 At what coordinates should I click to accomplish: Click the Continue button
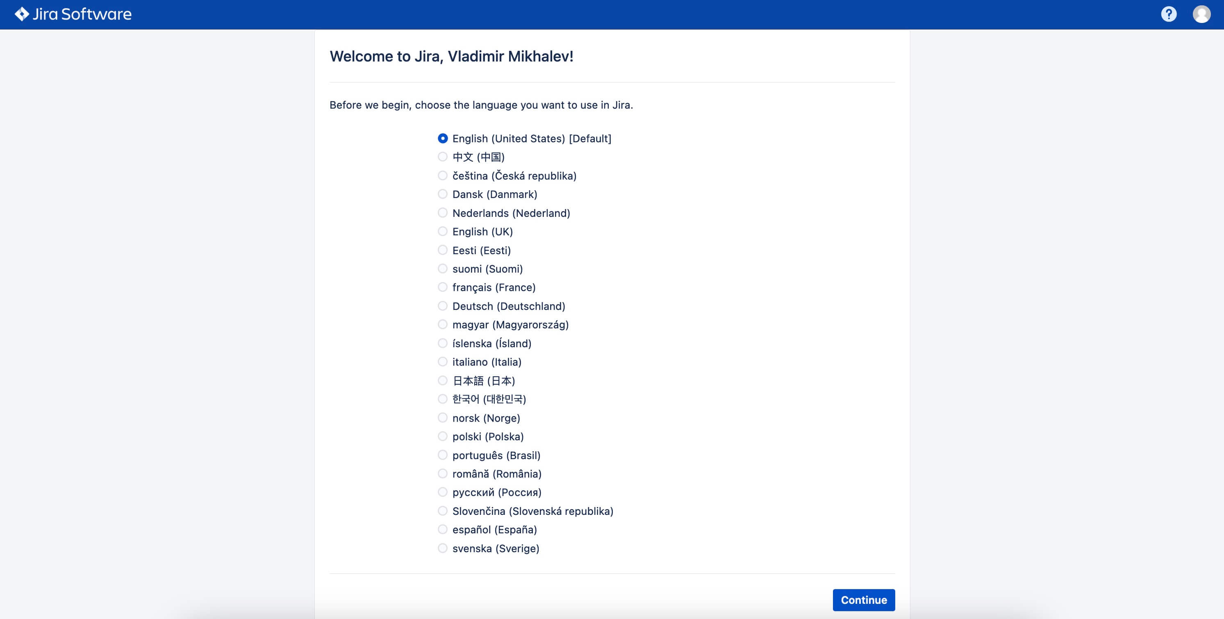(x=863, y=599)
